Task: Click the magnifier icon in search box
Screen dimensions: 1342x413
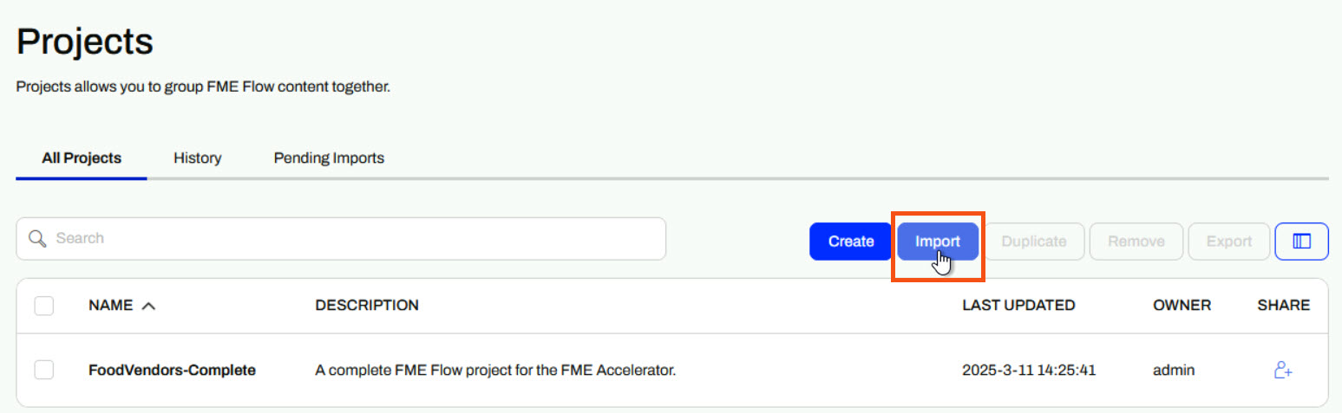Action: pyautogui.click(x=36, y=238)
